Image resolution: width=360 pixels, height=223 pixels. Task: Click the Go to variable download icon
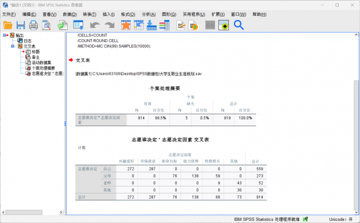tap(151, 25)
